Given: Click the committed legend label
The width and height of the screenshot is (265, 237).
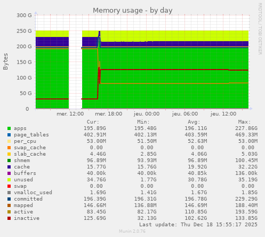Looking at the screenshot, I should coord(28,199).
